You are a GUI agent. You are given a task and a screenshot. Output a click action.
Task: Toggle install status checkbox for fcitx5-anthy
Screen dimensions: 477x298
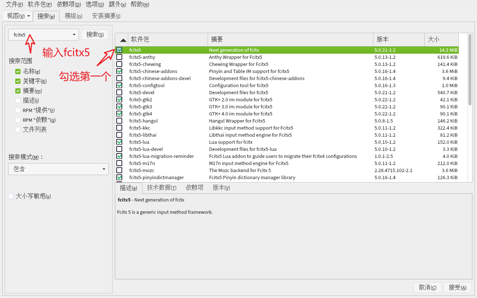[x=119, y=57]
